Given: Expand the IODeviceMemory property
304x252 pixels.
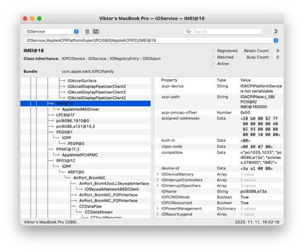Looking at the screenshot, I should click(158, 174).
